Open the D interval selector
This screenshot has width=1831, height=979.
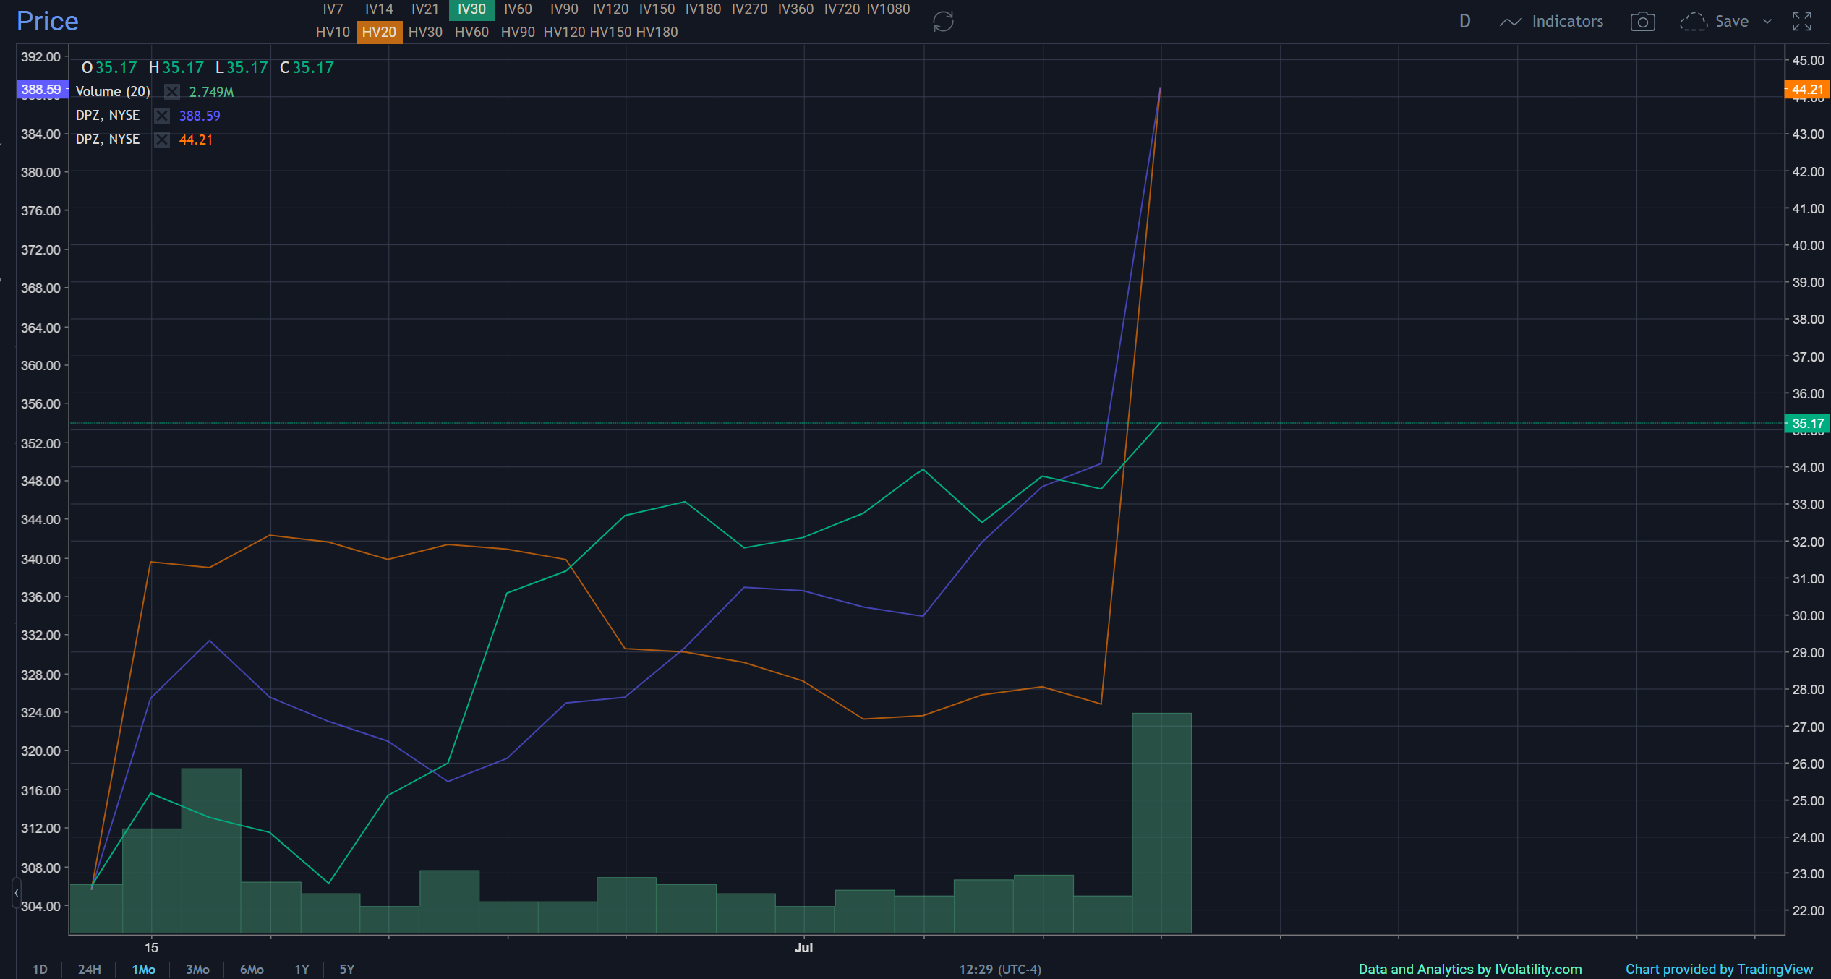(x=1464, y=21)
